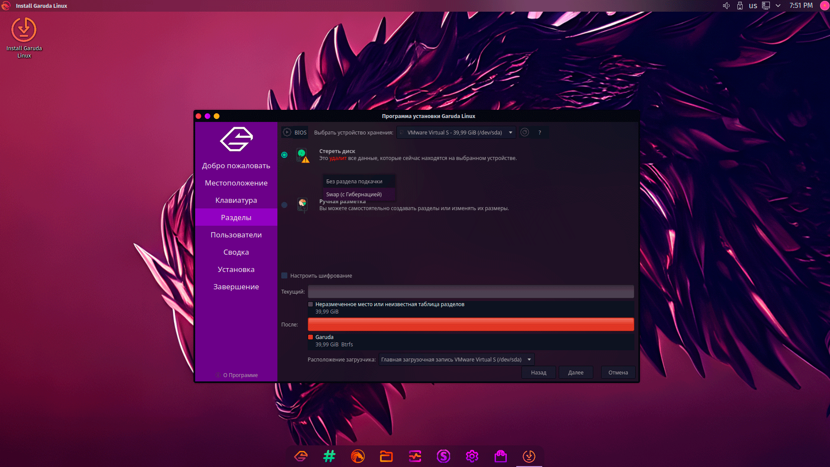Click the unpartitioned space legend swatch
830x467 pixels.
pos(310,304)
